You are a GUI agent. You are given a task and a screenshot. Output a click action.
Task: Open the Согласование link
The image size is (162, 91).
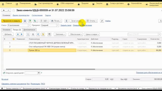[37, 15]
